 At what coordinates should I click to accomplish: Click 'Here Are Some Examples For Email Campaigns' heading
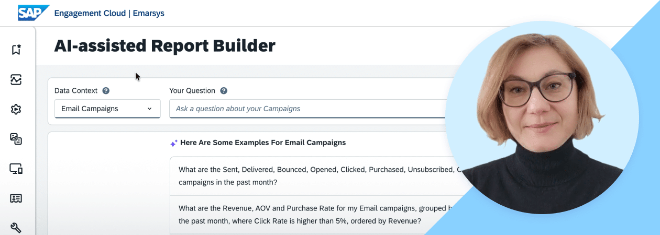pos(262,143)
